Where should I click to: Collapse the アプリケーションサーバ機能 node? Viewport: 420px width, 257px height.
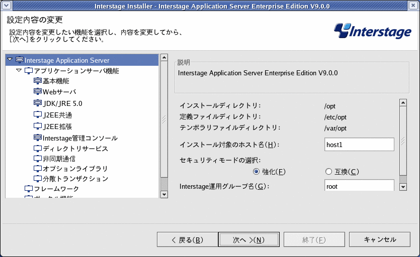19,71
